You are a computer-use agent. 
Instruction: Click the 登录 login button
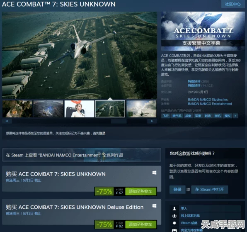tap(177, 189)
